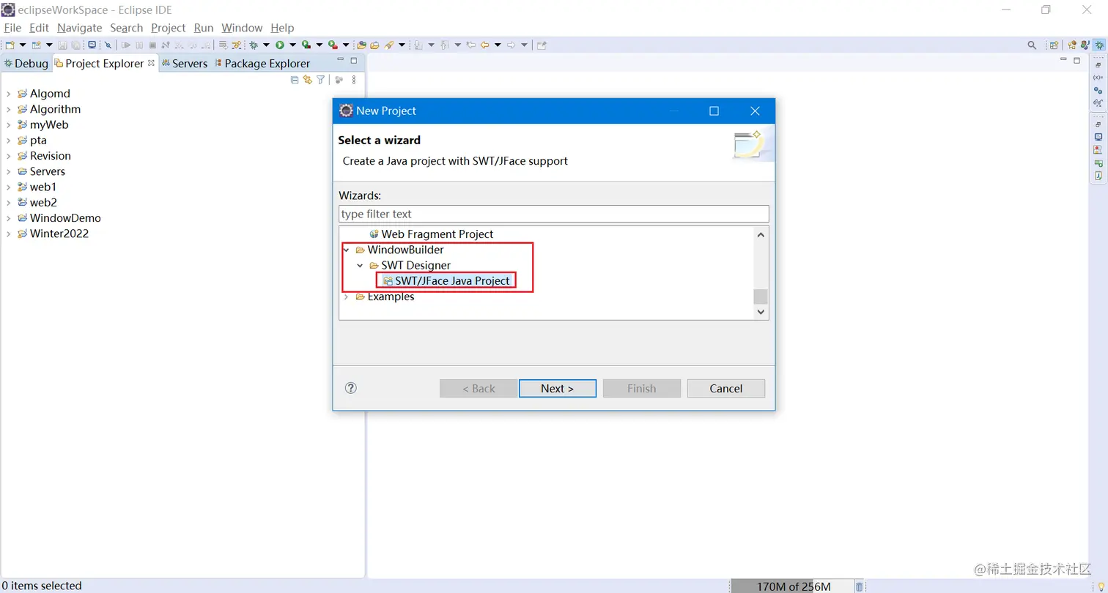The height and width of the screenshot is (593, 1108).
Task: Open the File menu
Action: click(12, 28)
